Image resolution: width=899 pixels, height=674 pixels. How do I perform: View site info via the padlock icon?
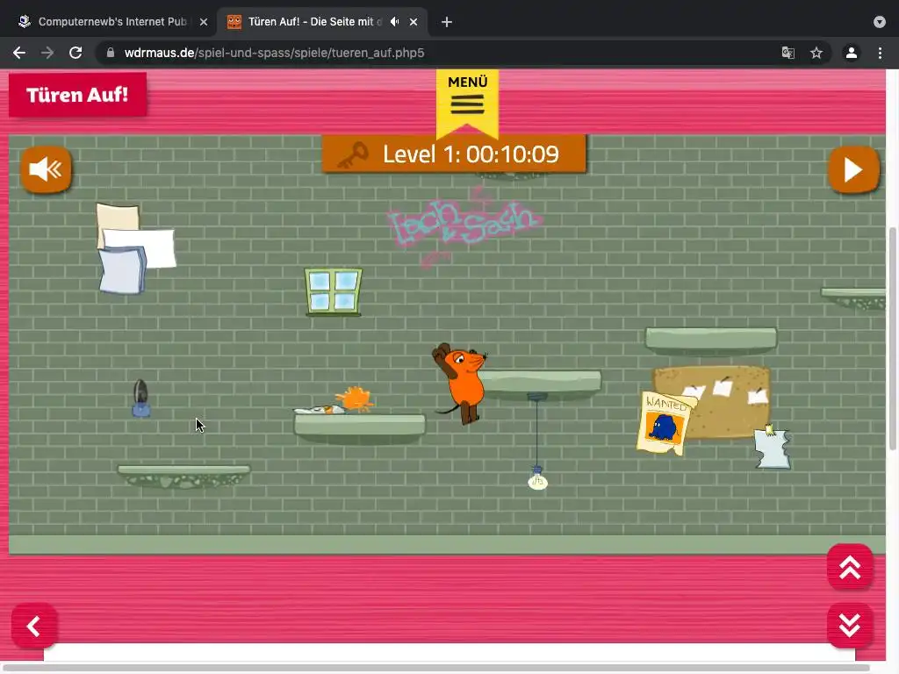tap(111, 53)
